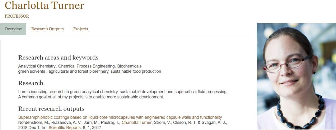This screenshot has width=336, height=130.
Task: Switch to the Overview tab
Action: pyautogui.click(x=13, y=29)
